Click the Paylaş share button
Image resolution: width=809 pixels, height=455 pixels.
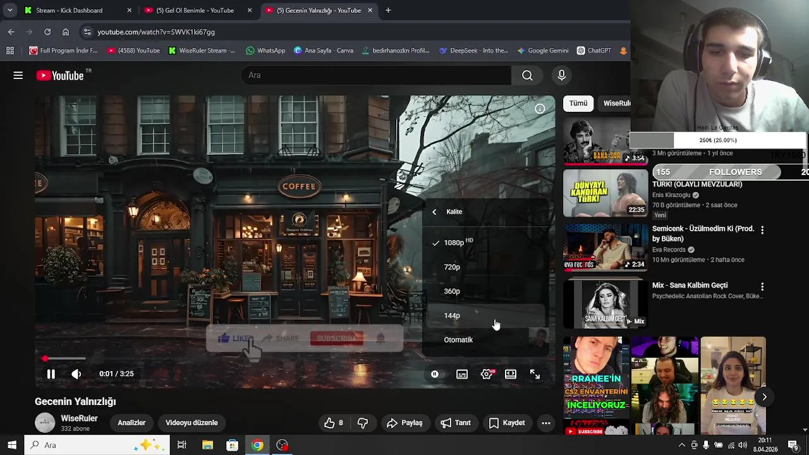[404, 423]
